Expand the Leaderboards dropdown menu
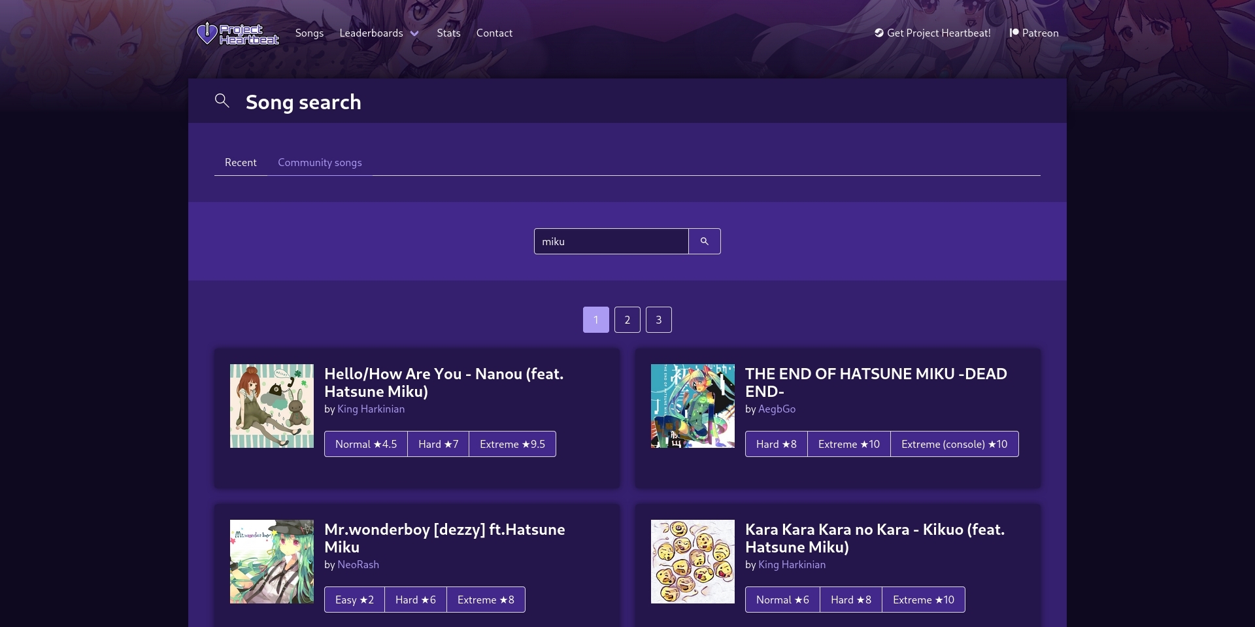 pos(378,33)
